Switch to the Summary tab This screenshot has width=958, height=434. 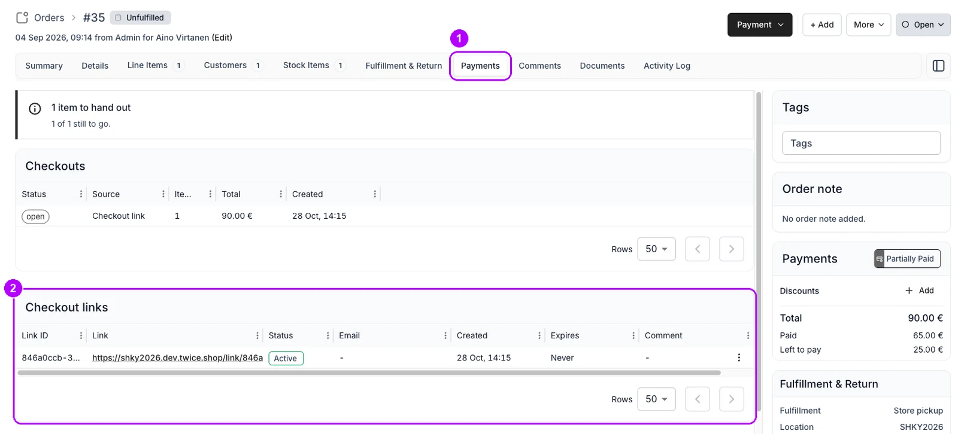(x=44, y=66)
